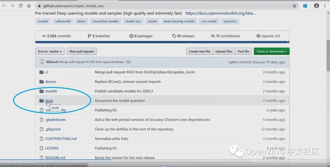
Task: Click the IRDonch author name
Action: coord(52,62)
